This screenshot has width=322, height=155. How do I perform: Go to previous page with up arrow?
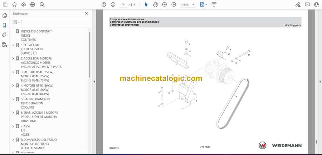click(104, 5)
